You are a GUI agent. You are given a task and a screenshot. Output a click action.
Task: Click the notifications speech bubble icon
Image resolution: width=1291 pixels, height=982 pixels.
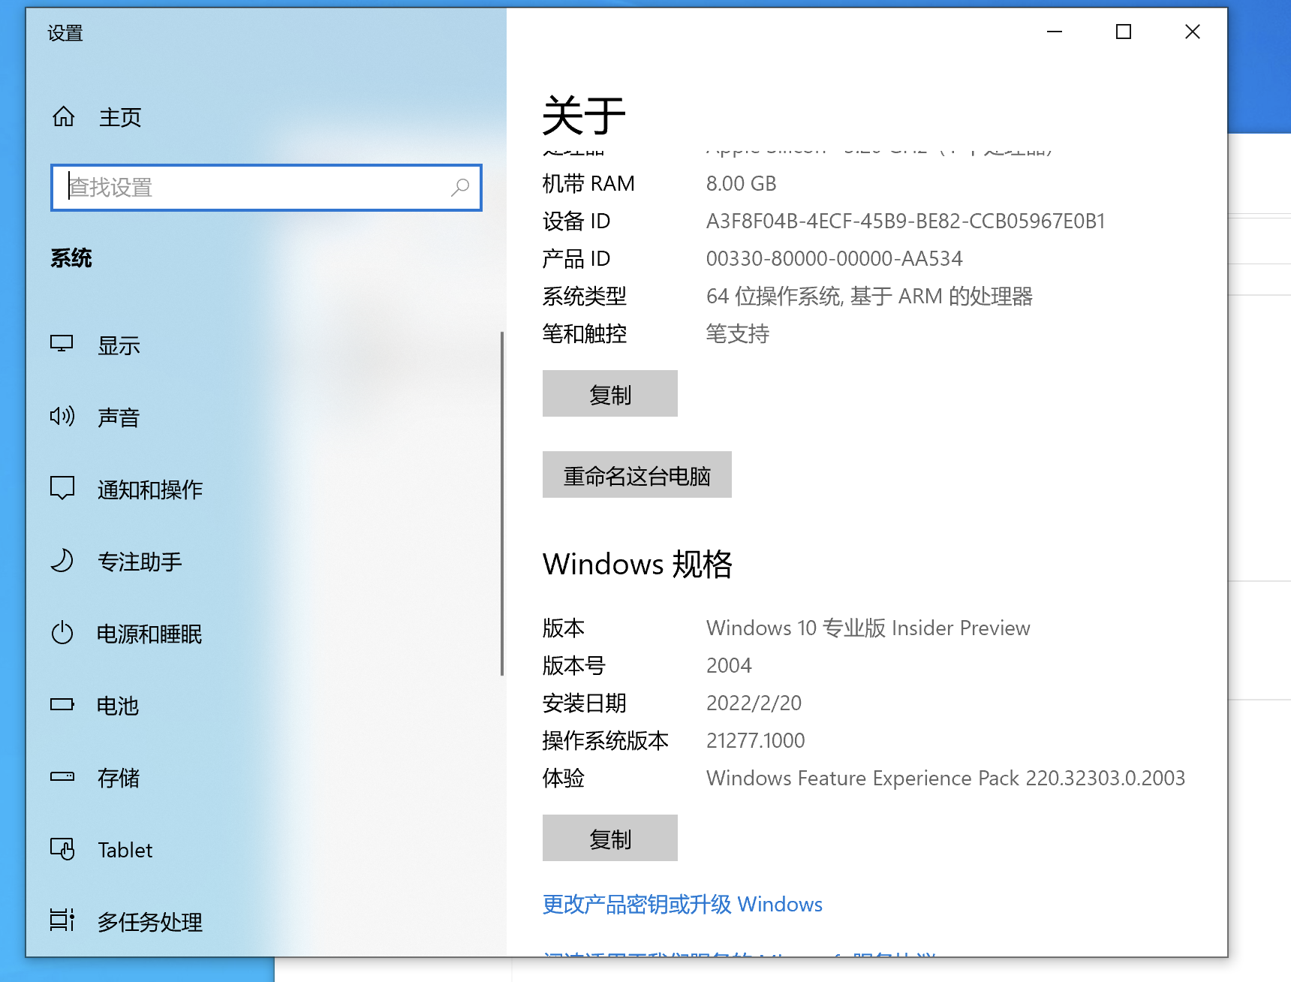[62, 488]
